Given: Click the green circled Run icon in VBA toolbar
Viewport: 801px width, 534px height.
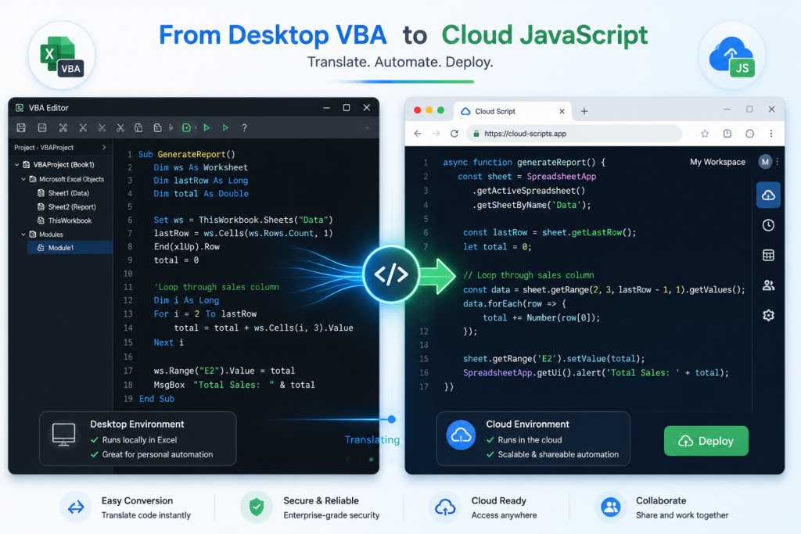Looking at the screenshot, I should coord(186,127).
